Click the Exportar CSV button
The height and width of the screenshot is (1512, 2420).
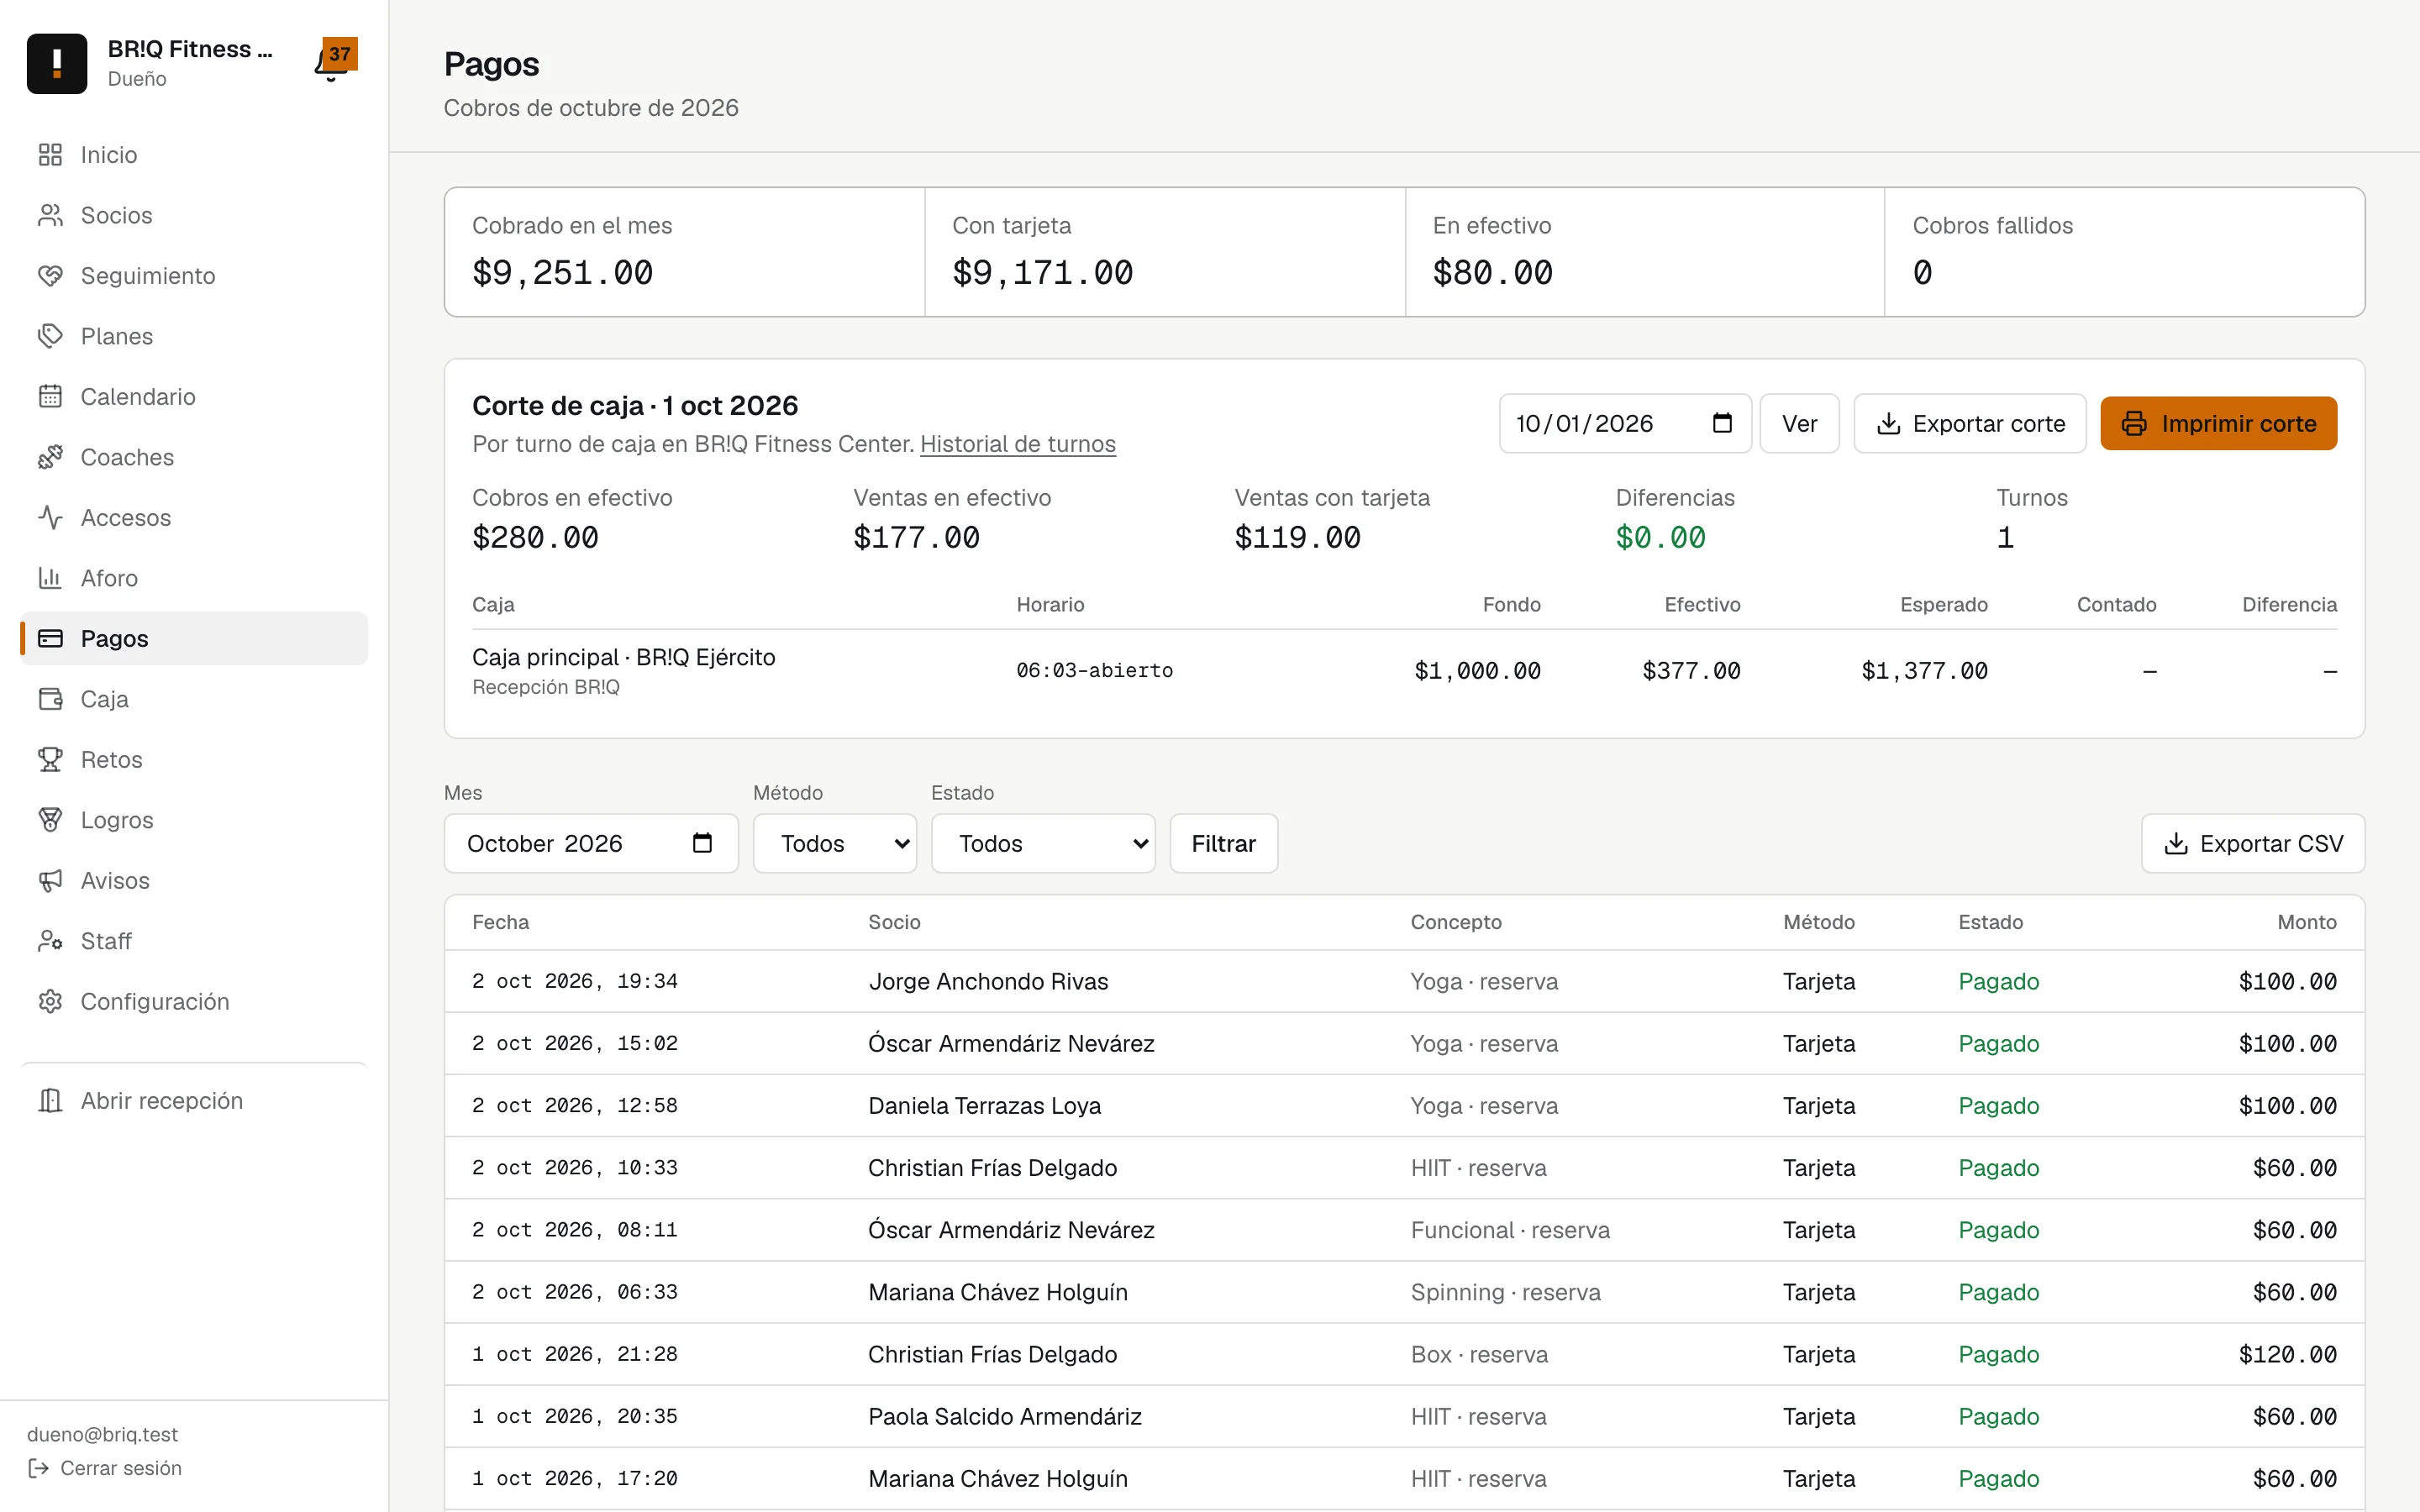[2253, 843]
